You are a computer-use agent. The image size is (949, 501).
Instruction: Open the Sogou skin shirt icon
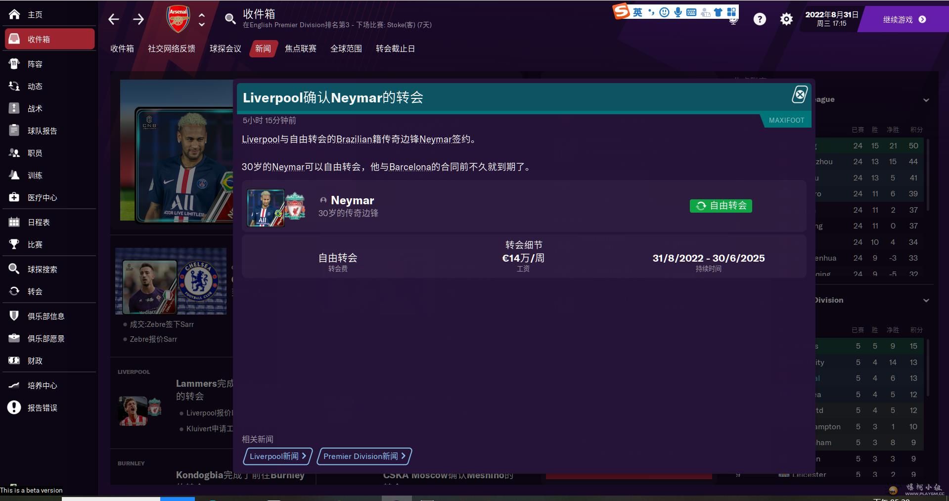click(718, 12)
